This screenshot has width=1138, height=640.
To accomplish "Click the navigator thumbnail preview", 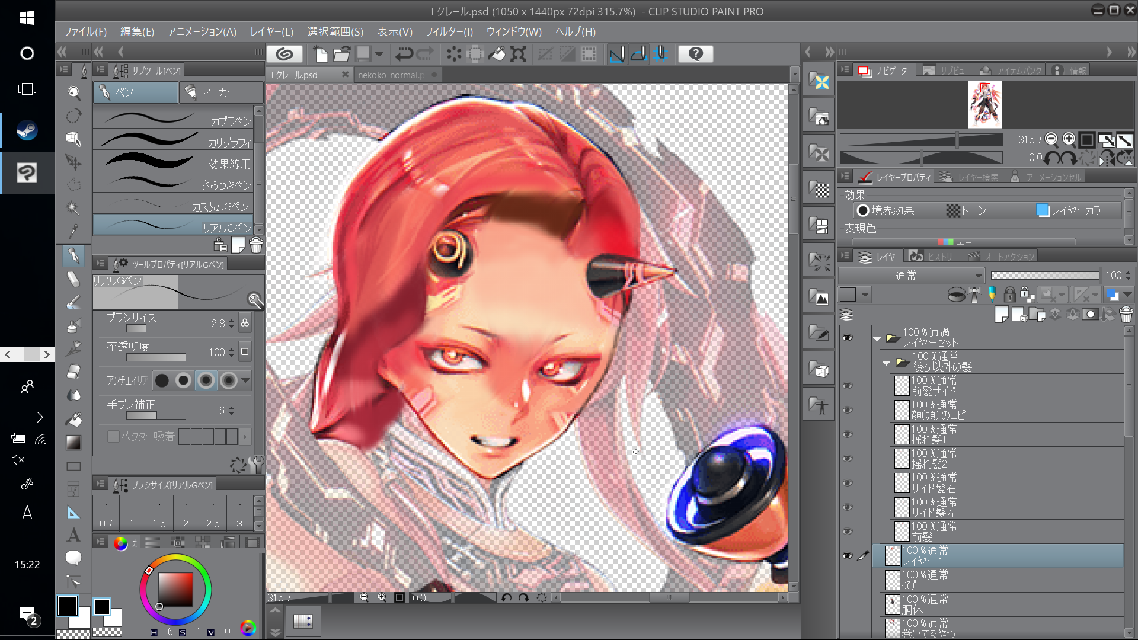I will coord(984,105).
